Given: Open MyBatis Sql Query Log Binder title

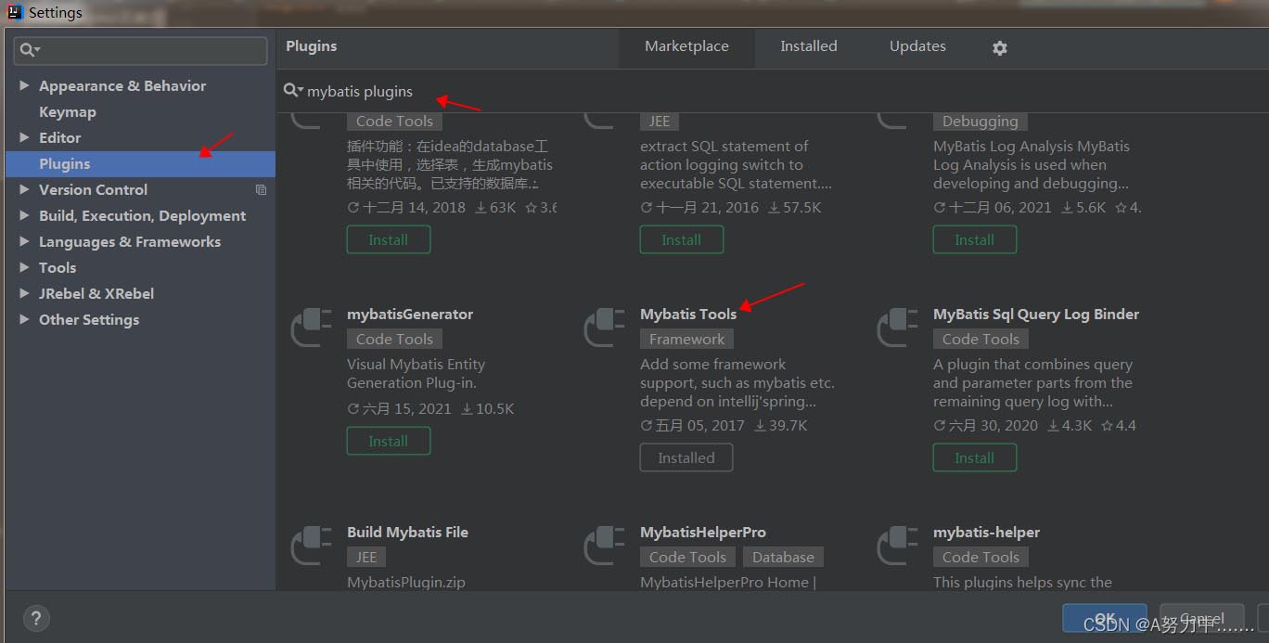Looking at the screenshot, I should click(x=1036, y=314).
